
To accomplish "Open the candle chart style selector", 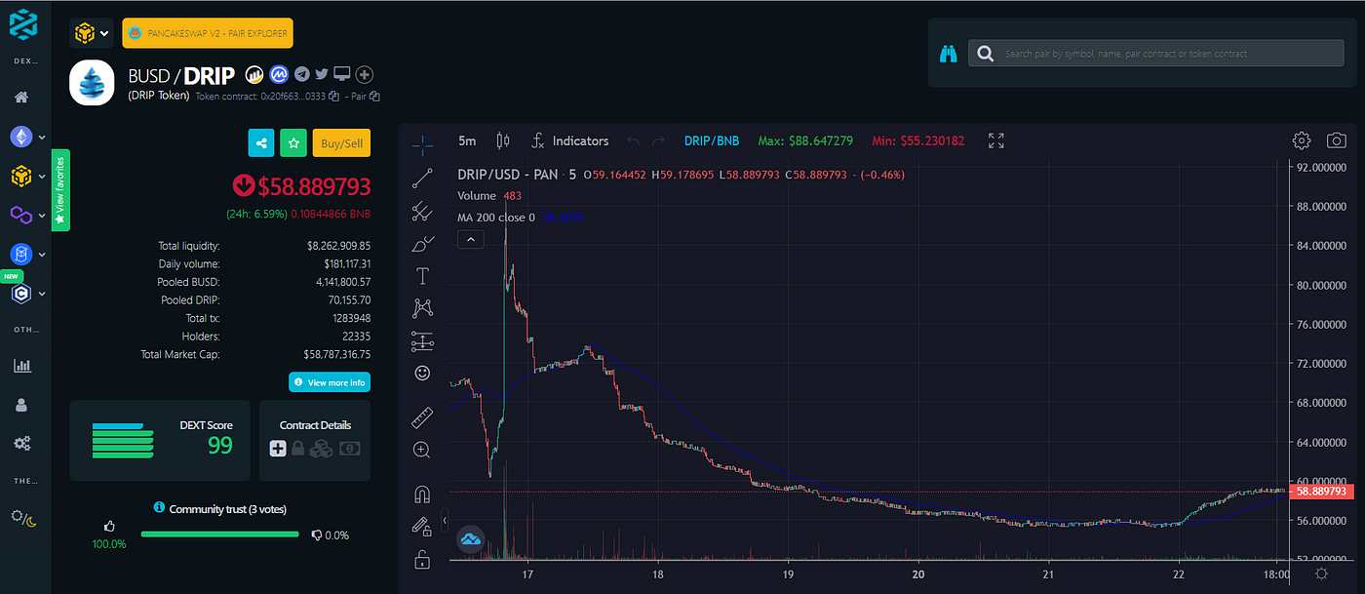I will tap(503, 141).
